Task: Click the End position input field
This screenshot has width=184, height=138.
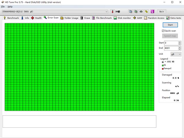Action: [x=171, y=48]
